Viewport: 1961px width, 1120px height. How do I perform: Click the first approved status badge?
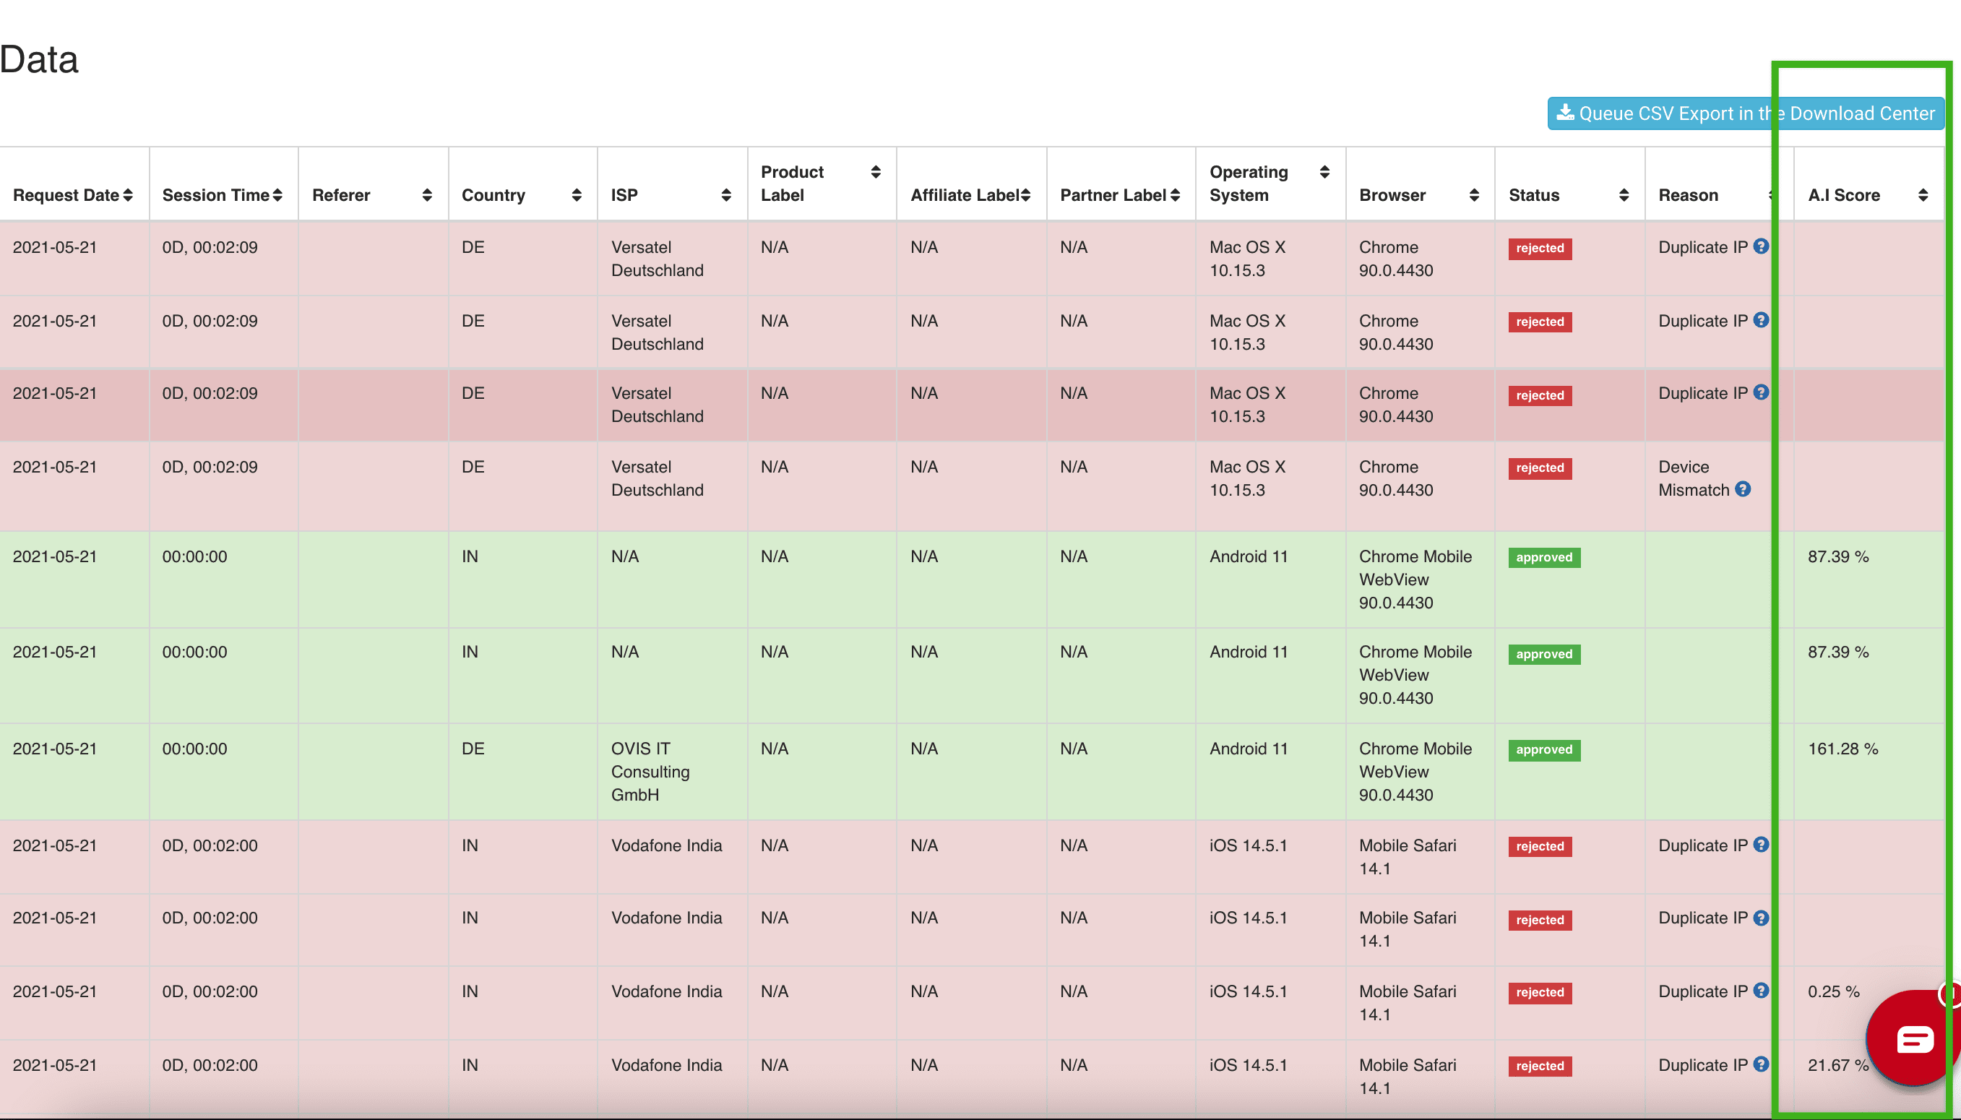[1543, 558]
